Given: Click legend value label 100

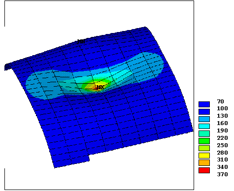Looking at the screenshot, I should 223,108.
